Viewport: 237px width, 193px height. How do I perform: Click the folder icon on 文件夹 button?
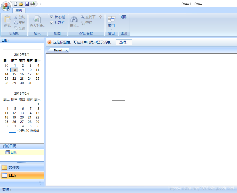(x=4, y=167)
